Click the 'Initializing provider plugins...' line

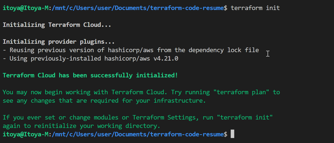click(x=58, y=42)
